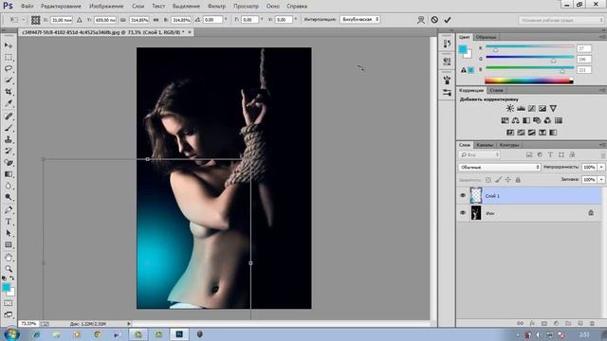The image size is (607, 341).
Task: Select the Zoom tool
Action: click(9, 269)
